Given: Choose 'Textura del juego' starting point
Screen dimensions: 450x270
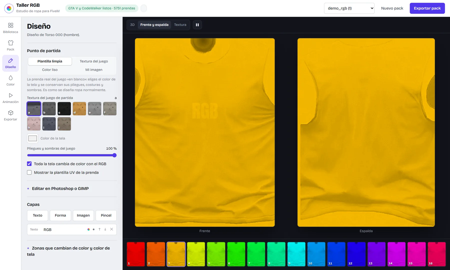Looking at the screenshot, I should [x=94, y=61].
